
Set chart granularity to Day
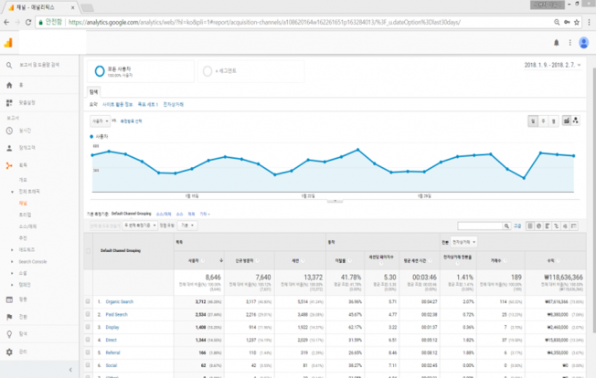(533, 121)
